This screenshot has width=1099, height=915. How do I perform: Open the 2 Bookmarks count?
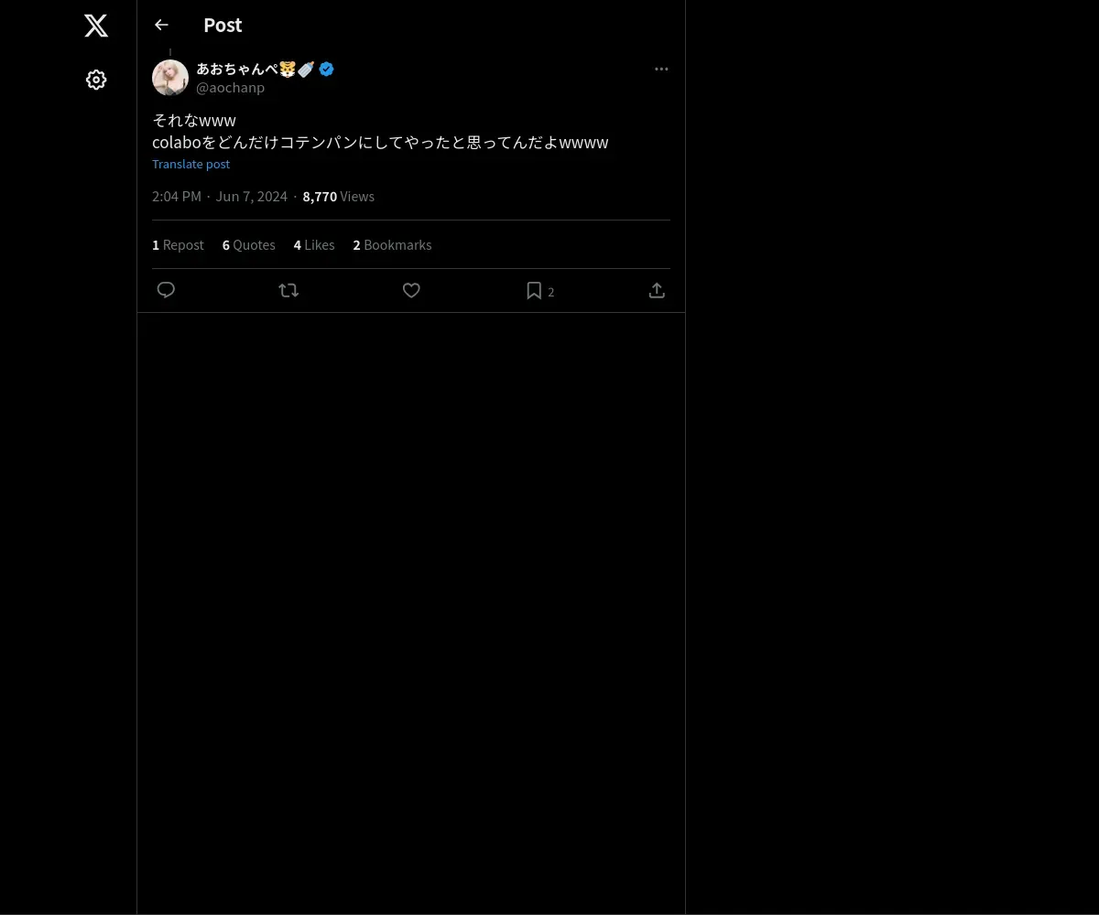(392, 245)
